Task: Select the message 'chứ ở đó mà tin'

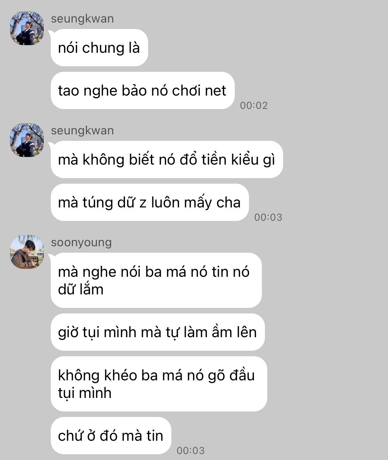Action: [111, 436]
